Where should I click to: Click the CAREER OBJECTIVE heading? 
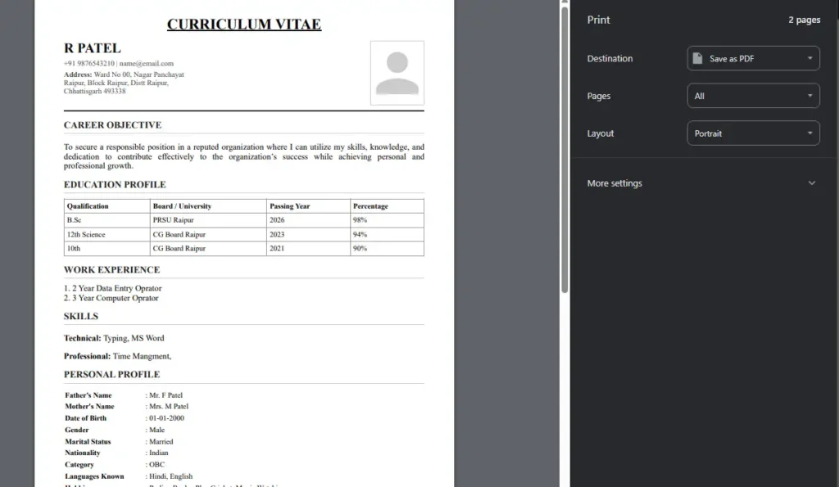pyautogui.click(x=112, y=125)
